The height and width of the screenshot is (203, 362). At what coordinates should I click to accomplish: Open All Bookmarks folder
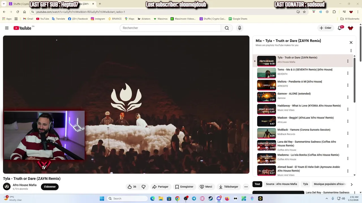[350, 19]
